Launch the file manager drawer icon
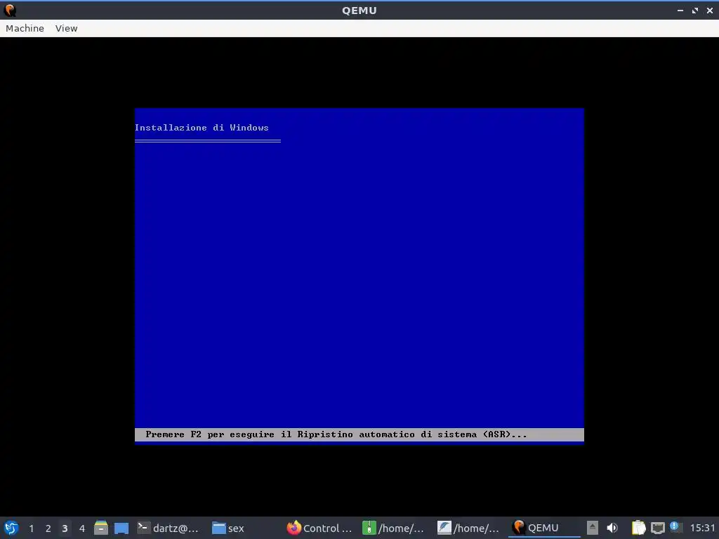 pyautogui.click(x=101, y=528)
